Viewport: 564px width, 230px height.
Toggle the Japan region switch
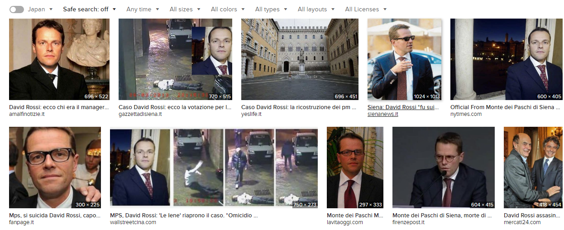(x=17, y=9)
